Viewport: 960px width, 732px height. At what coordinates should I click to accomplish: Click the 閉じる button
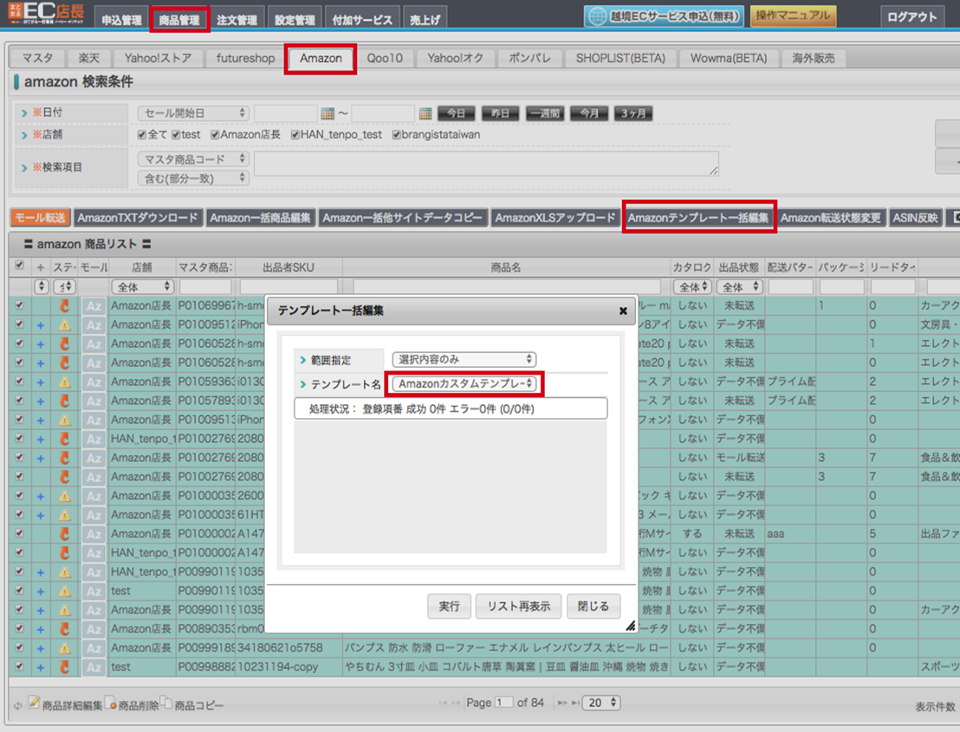point(594,606)
